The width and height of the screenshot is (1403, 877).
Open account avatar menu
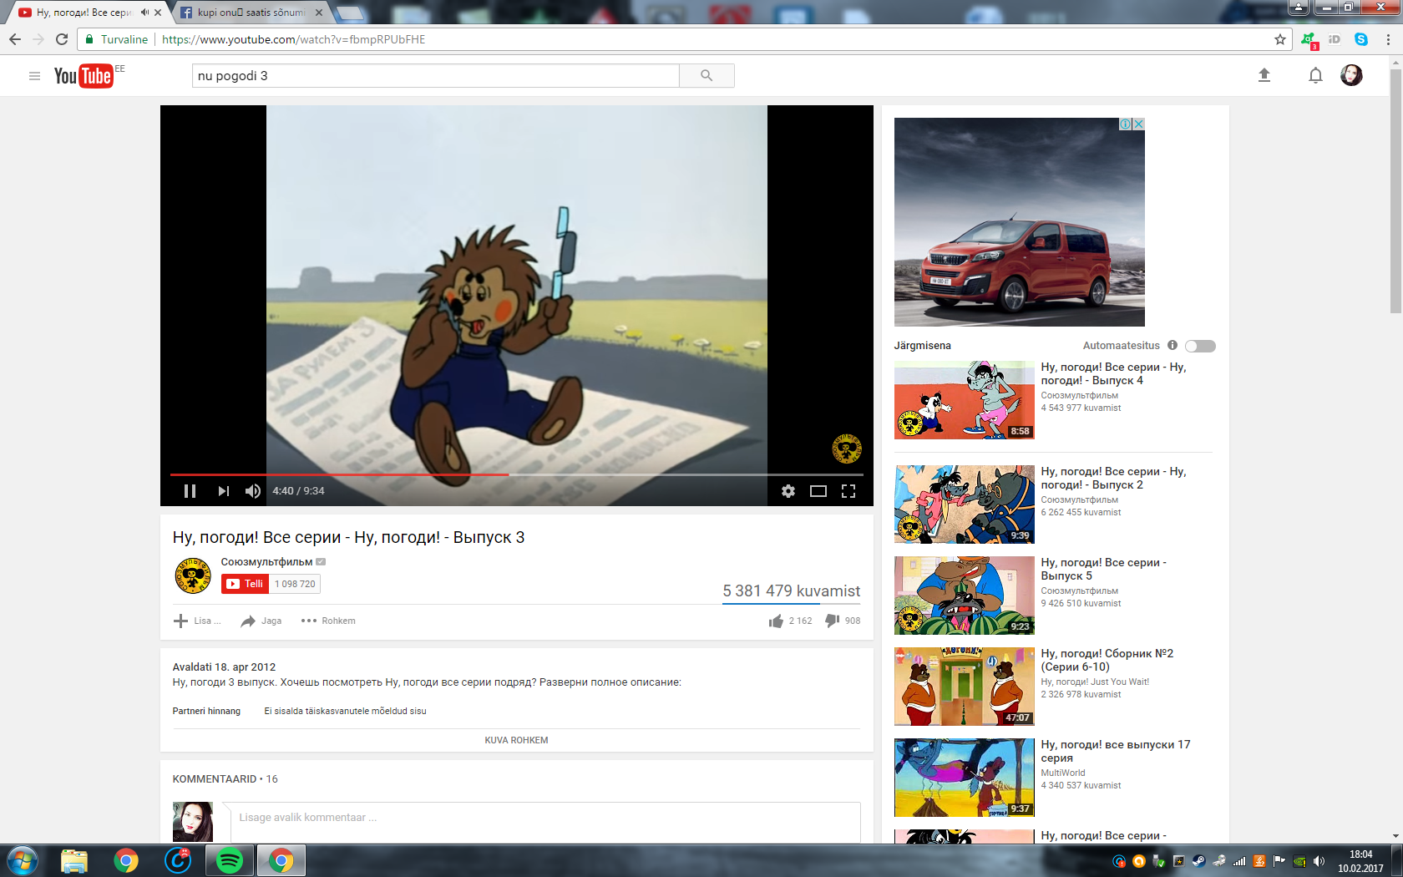pyautogui.click(x=1351, y=75)
